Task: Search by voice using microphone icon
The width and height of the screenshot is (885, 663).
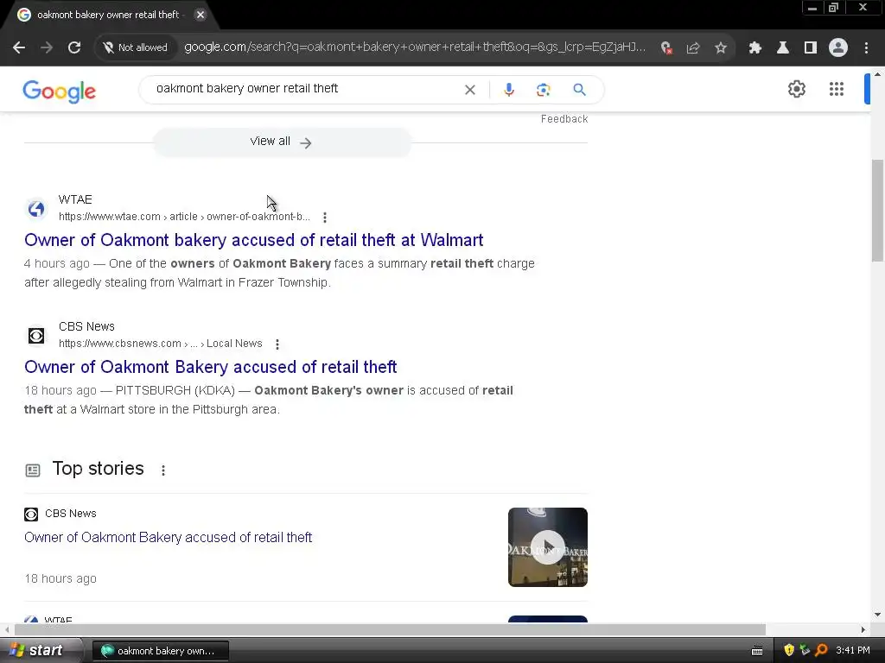Action: point(508,90)
